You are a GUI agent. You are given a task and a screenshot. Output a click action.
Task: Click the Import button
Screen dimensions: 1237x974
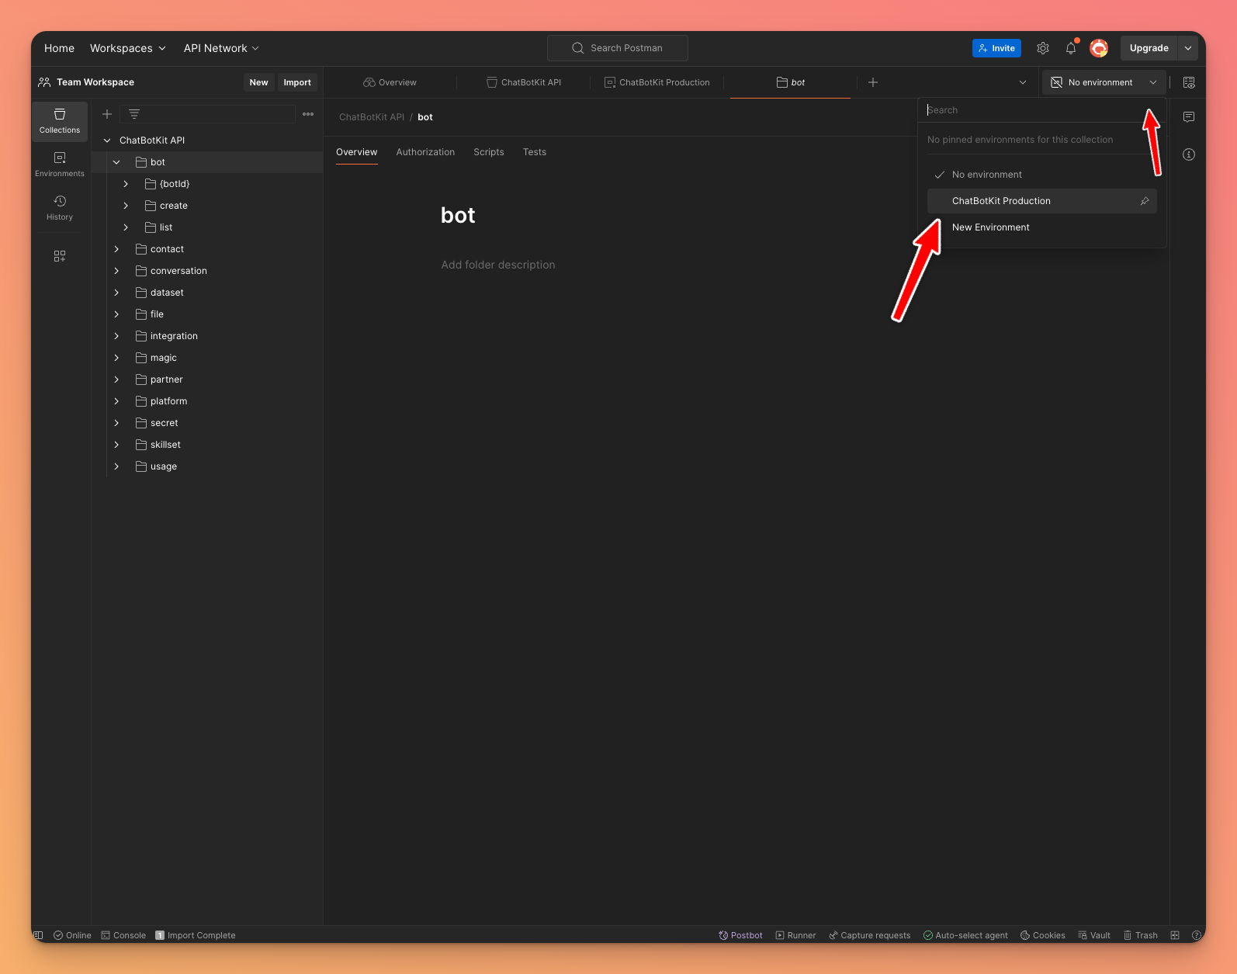296,82
